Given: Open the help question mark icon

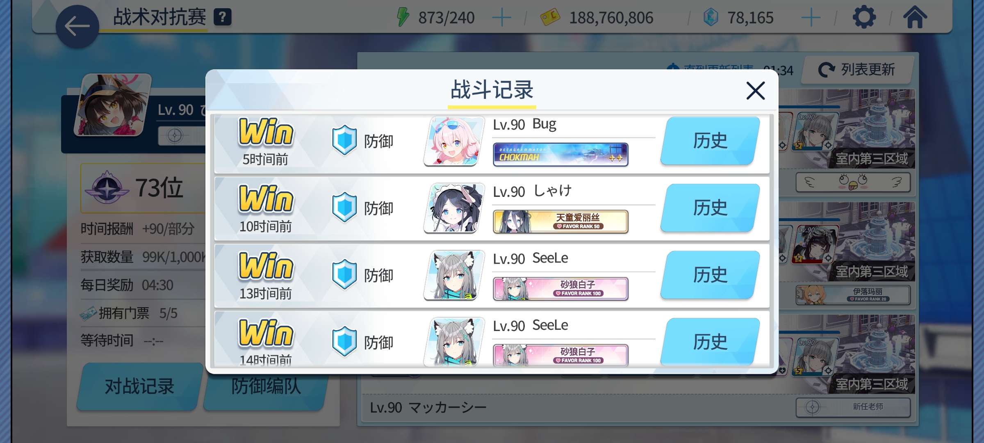Looking at the screenshot, I should click(223, 17).
